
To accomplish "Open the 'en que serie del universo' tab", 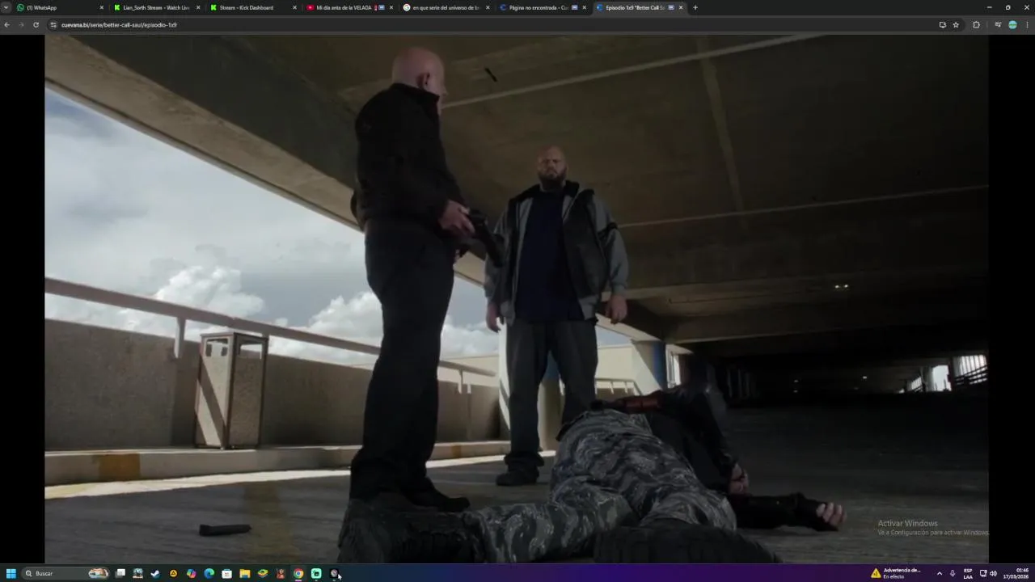I will (x=446, y=7).
